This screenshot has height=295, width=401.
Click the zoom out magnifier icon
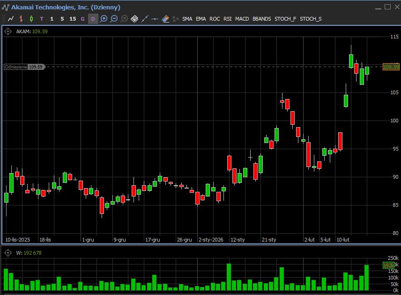[x=114, y=19]
